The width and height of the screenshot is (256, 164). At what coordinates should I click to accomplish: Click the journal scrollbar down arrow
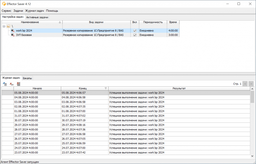[x=252, y=156]
